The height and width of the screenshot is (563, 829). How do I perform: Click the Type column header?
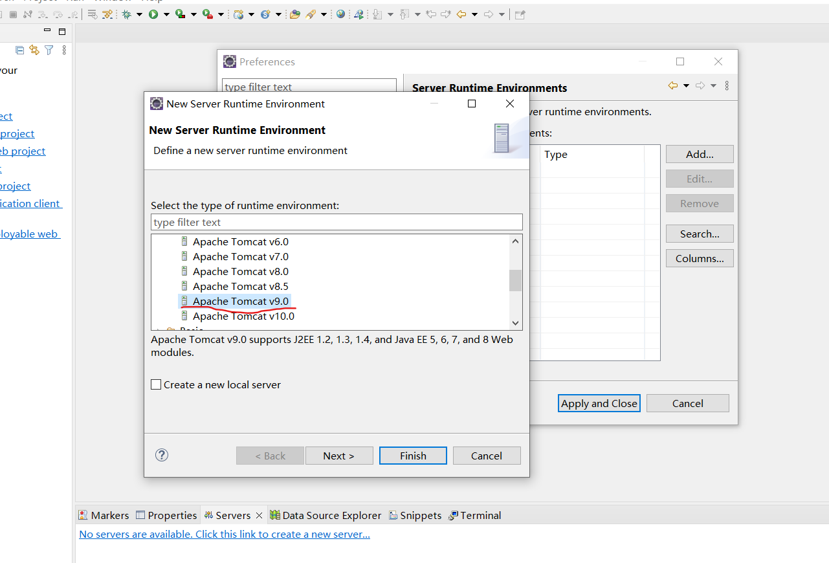coord(592,154)
